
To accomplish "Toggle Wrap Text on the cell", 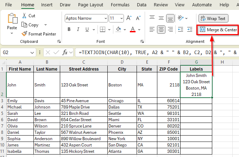I will coord(213,18).
